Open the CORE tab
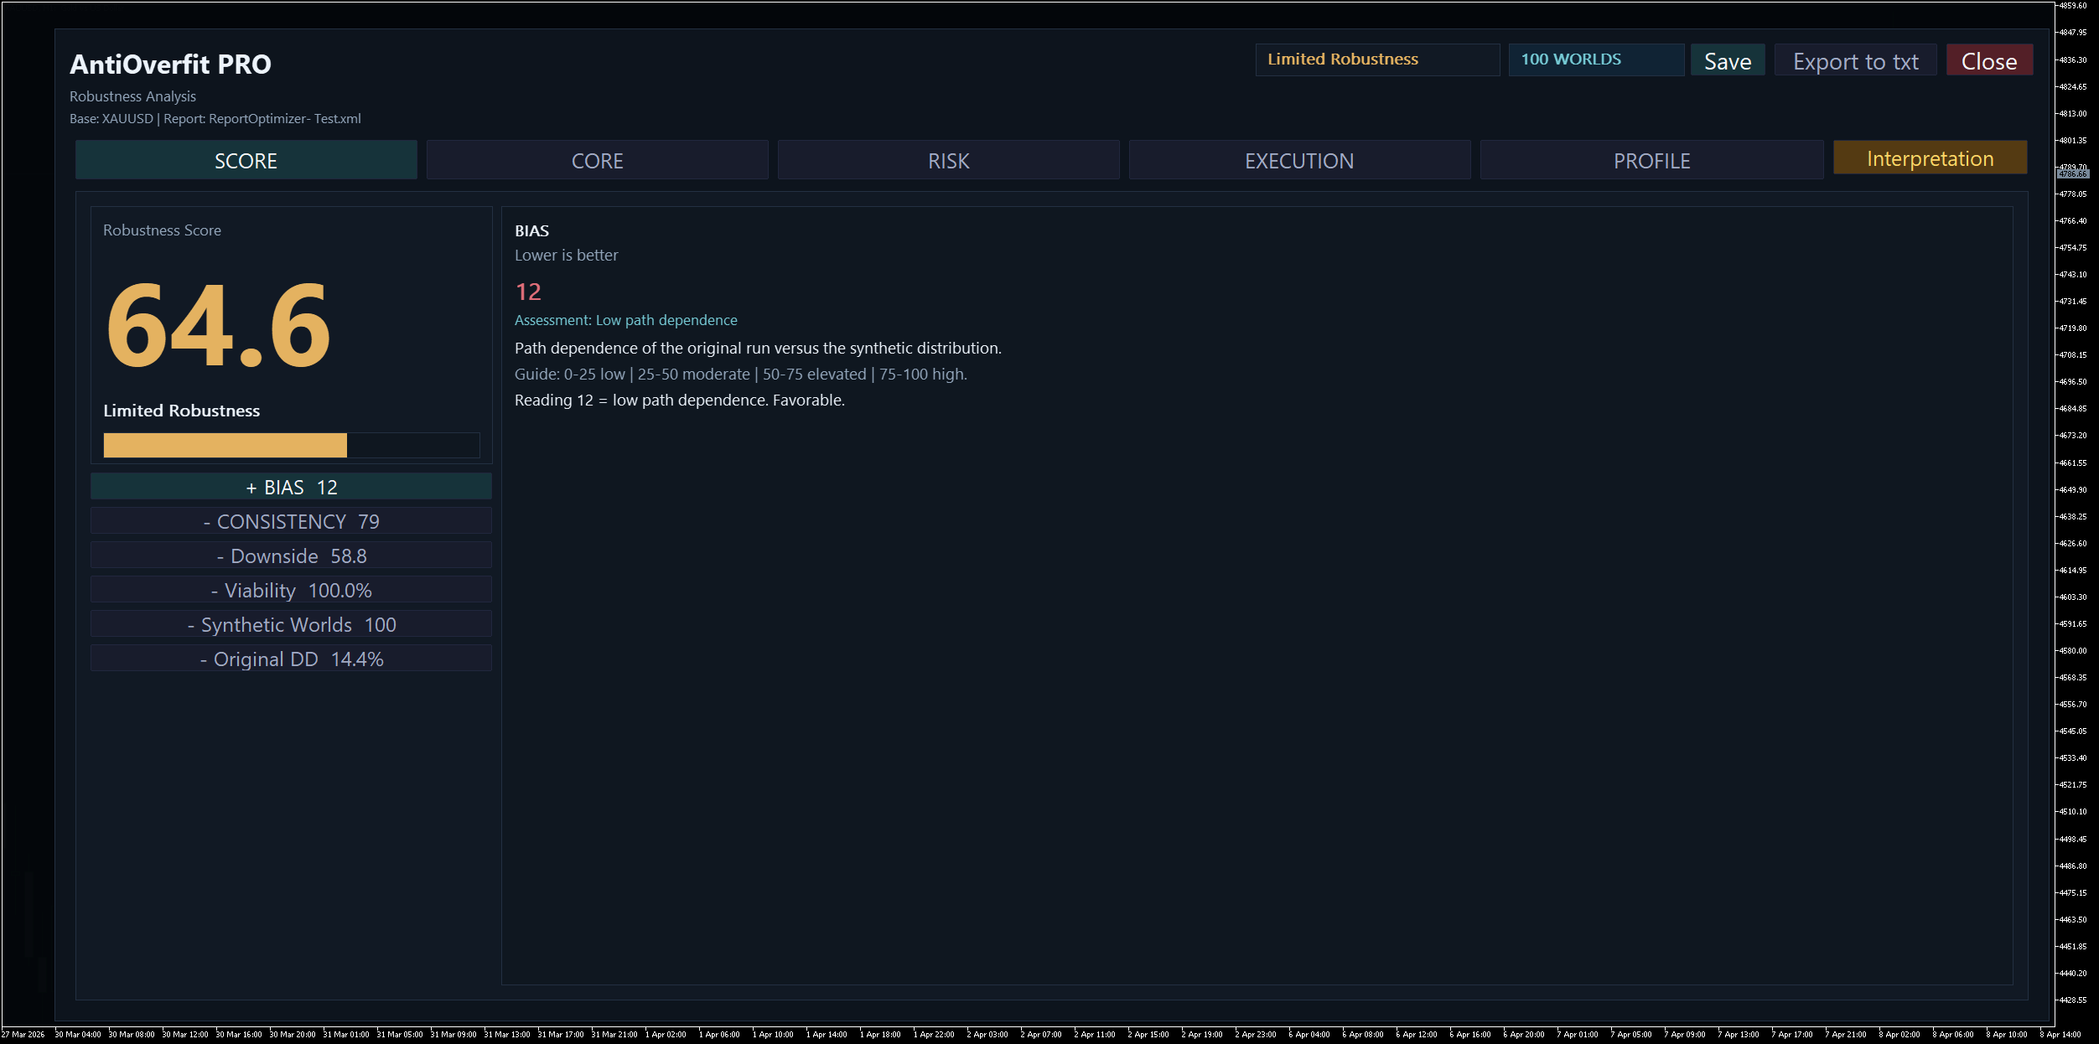This screenshot has width=2099, height=1044. [x=597, y=160]
